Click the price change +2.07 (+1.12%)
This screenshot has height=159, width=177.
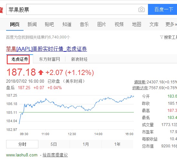pos(70,72)
